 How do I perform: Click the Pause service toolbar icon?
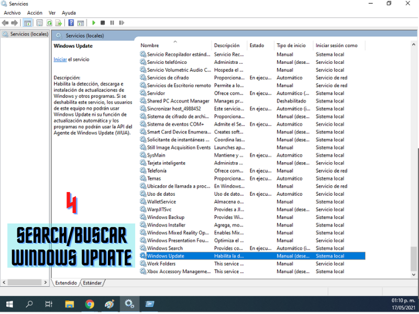pos(112,23)
